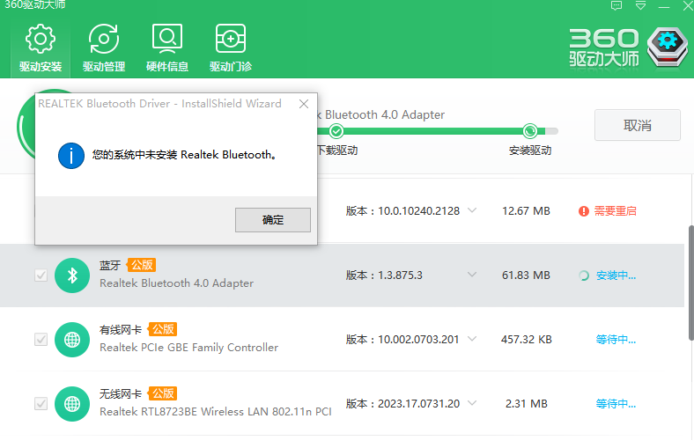Click the 457.32 KB size value

pos(527,340)
